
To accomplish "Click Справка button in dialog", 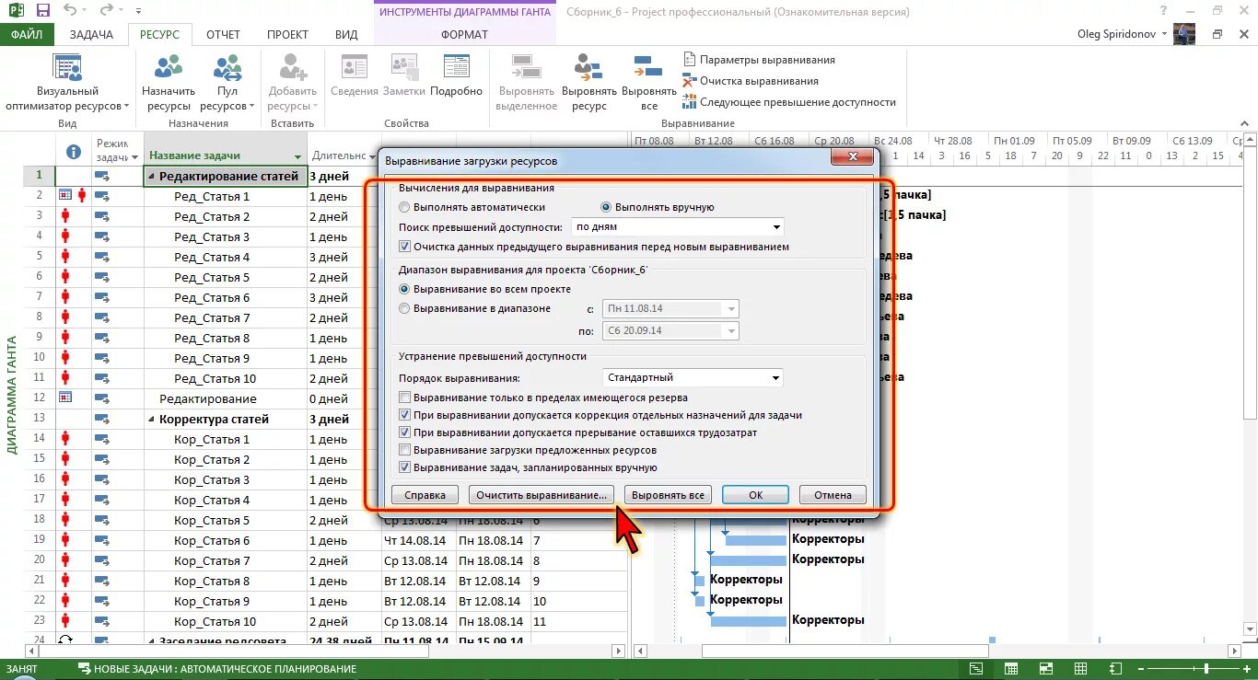I will (425, 495).
